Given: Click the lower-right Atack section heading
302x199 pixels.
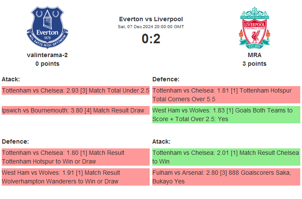Looking at the screenshot, I should click(x=161, y=141).
